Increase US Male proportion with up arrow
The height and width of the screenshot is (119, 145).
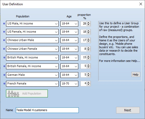click(x=89, y=23)
